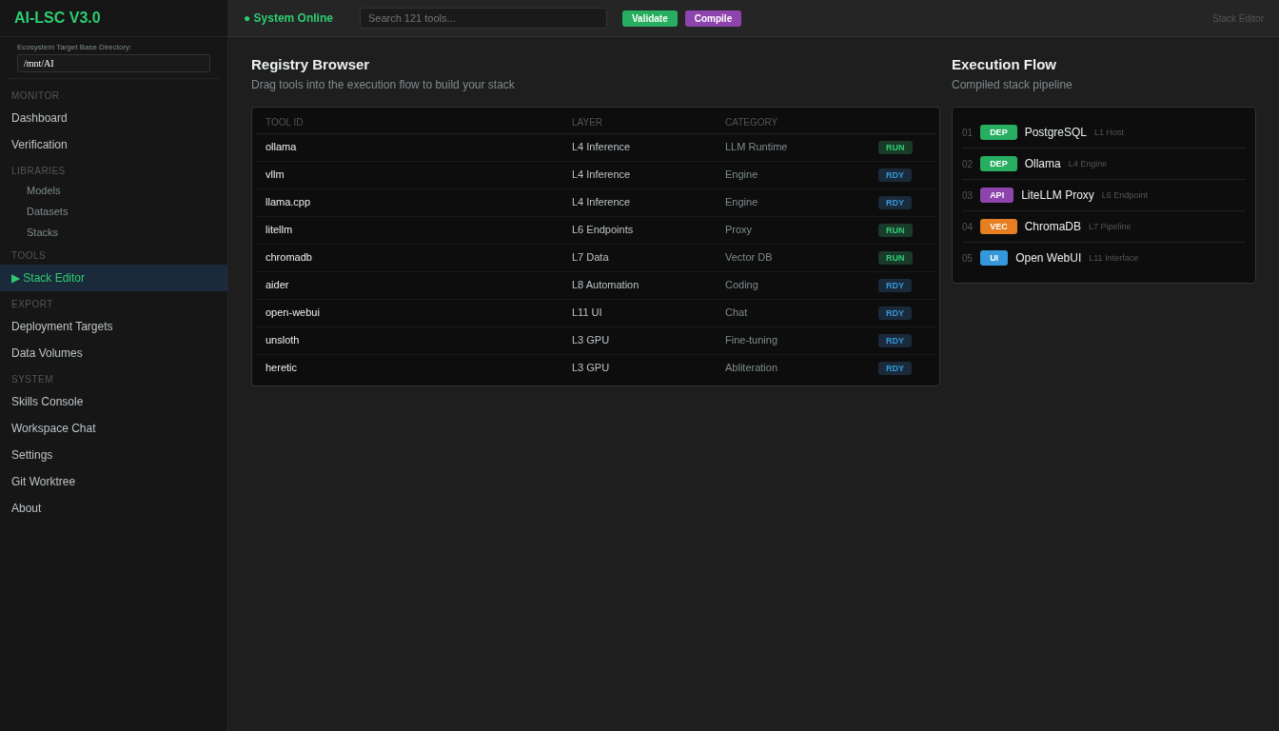Click RUN badge for chromadb

coord(895,258)
